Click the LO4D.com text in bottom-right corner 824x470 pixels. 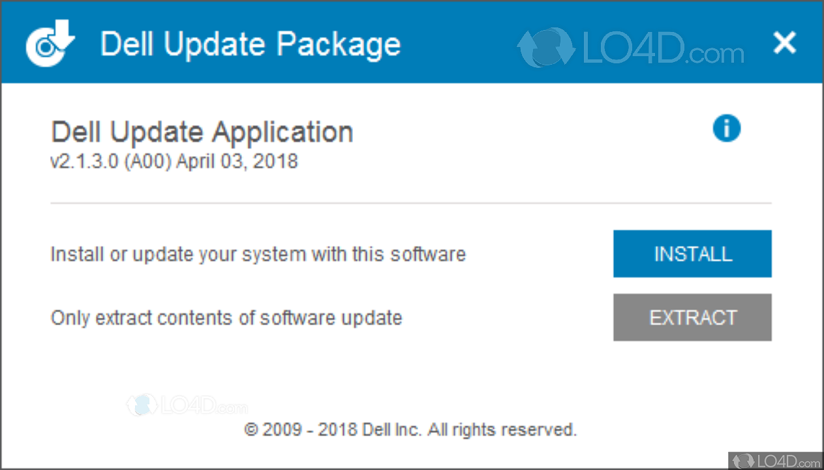click(786, 459)
